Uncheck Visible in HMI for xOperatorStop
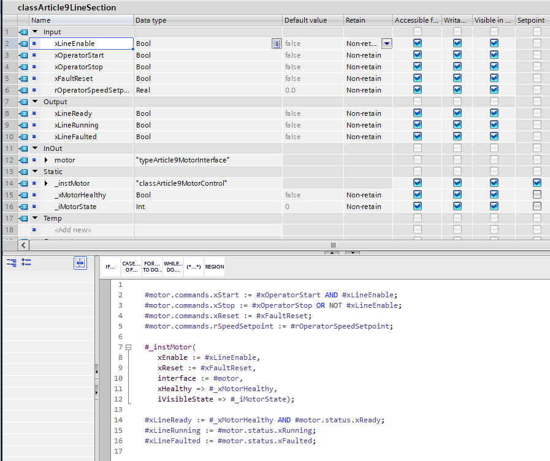The height and width of the screenshot is (461, 550). (494, 67)
